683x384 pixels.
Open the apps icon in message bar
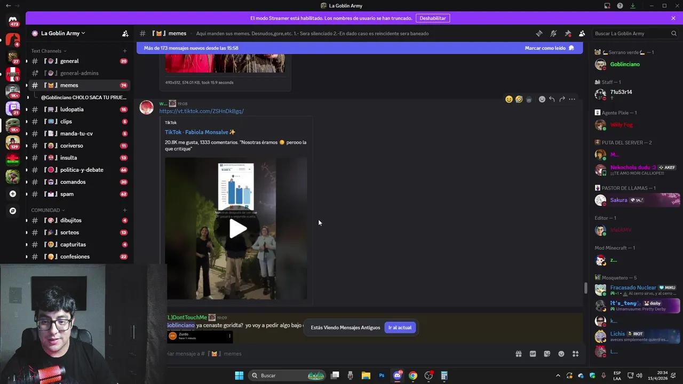point(575,354)
